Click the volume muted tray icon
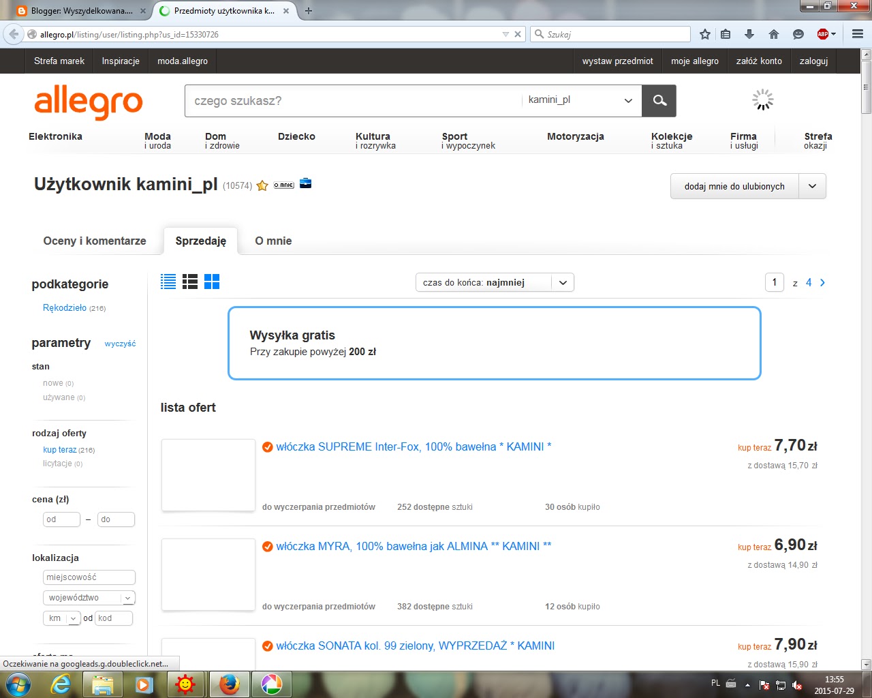This screenshot has width=872, height=698. pyautogui.click(x=797, y=685)
